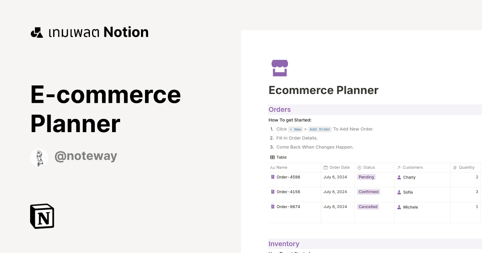This screenshot has height=253, width=482.
Task: Click the person icon beside Charly
Action: [x=399, y=177]
